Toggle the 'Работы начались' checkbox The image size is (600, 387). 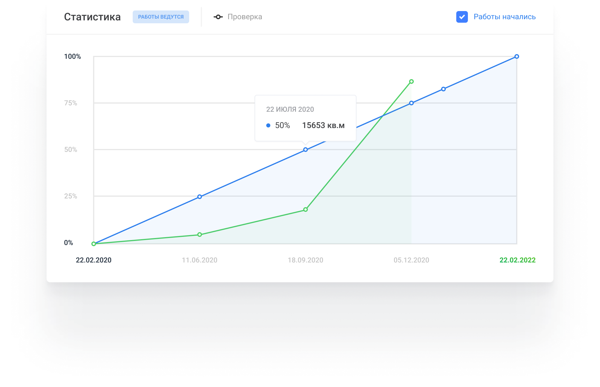coord(462,17)
